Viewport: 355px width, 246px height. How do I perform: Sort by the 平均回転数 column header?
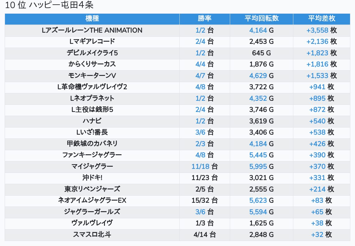pyautogui.click(x=262, y=19)
